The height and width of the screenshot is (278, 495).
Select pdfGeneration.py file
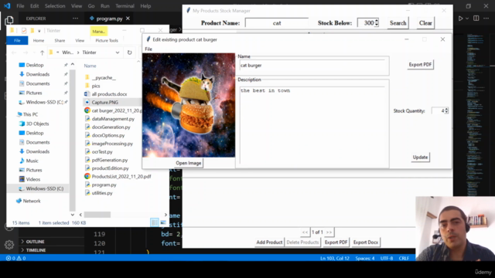point(110,160)
